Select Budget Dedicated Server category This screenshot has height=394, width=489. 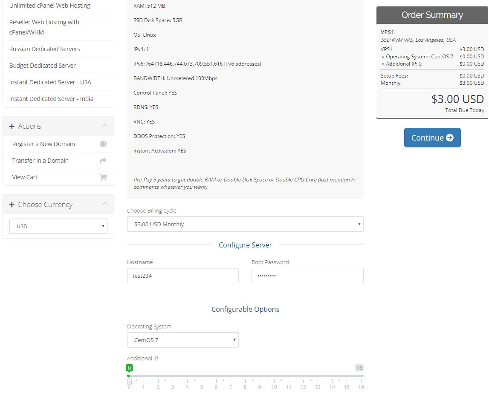[x=43, y=66]
